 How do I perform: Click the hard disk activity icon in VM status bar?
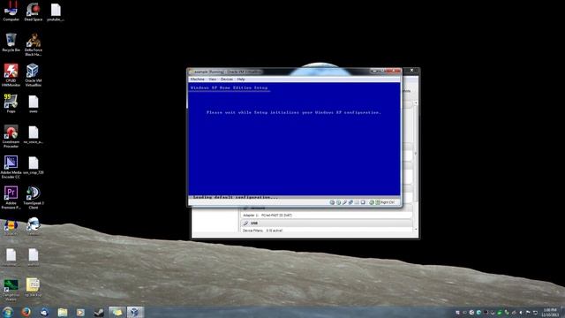332,202
